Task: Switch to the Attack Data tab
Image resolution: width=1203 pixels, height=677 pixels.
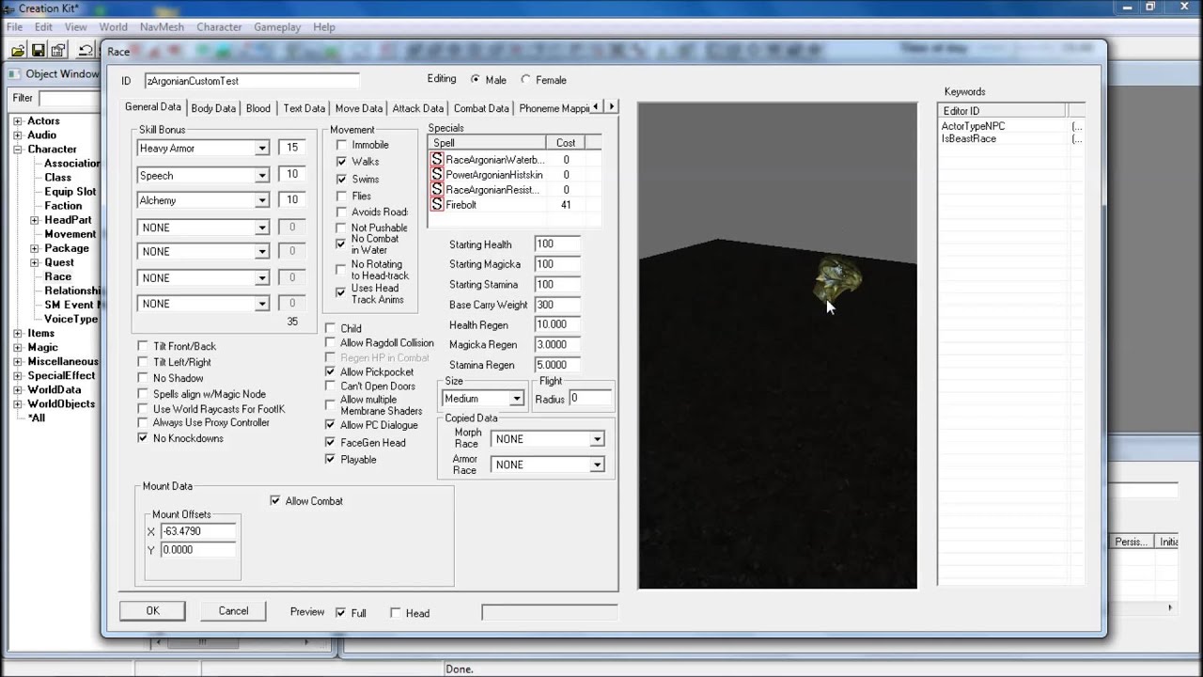Action: (x=418, y=108)
